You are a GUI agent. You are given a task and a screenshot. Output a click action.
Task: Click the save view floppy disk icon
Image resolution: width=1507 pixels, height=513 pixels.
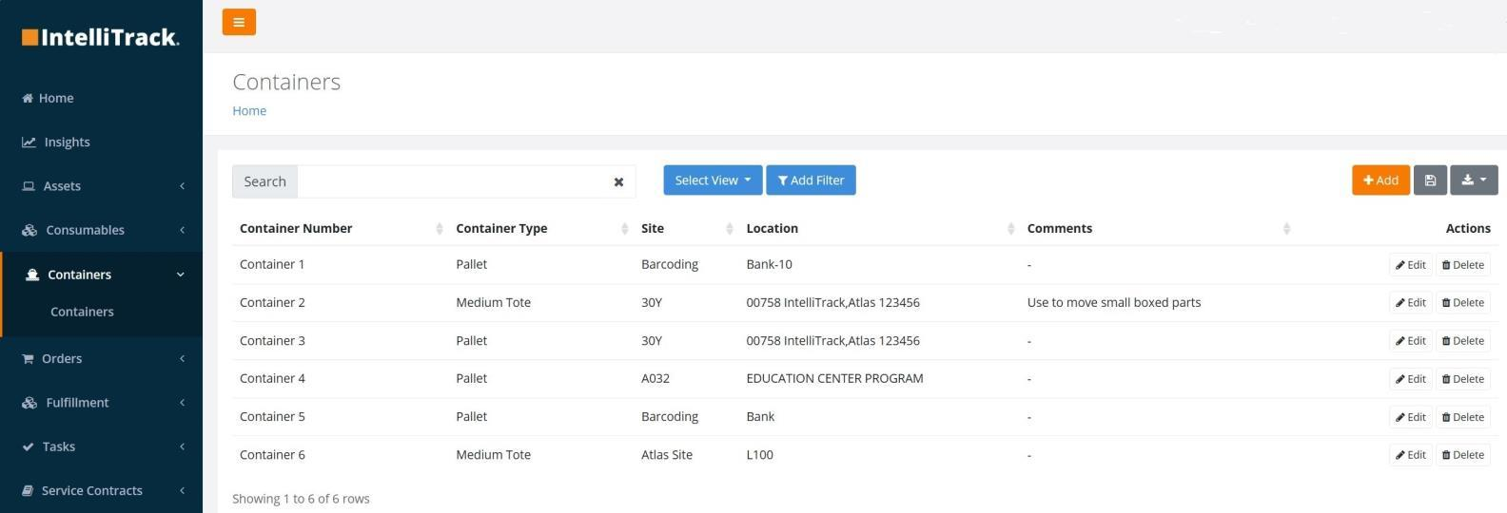point(1430,180)
